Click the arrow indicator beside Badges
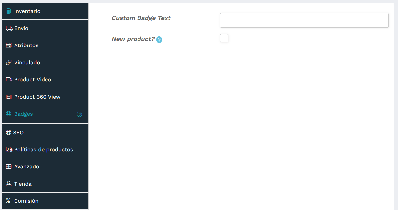Image resolution: width=400 pixels, height=210 pixels. point(79,114)
